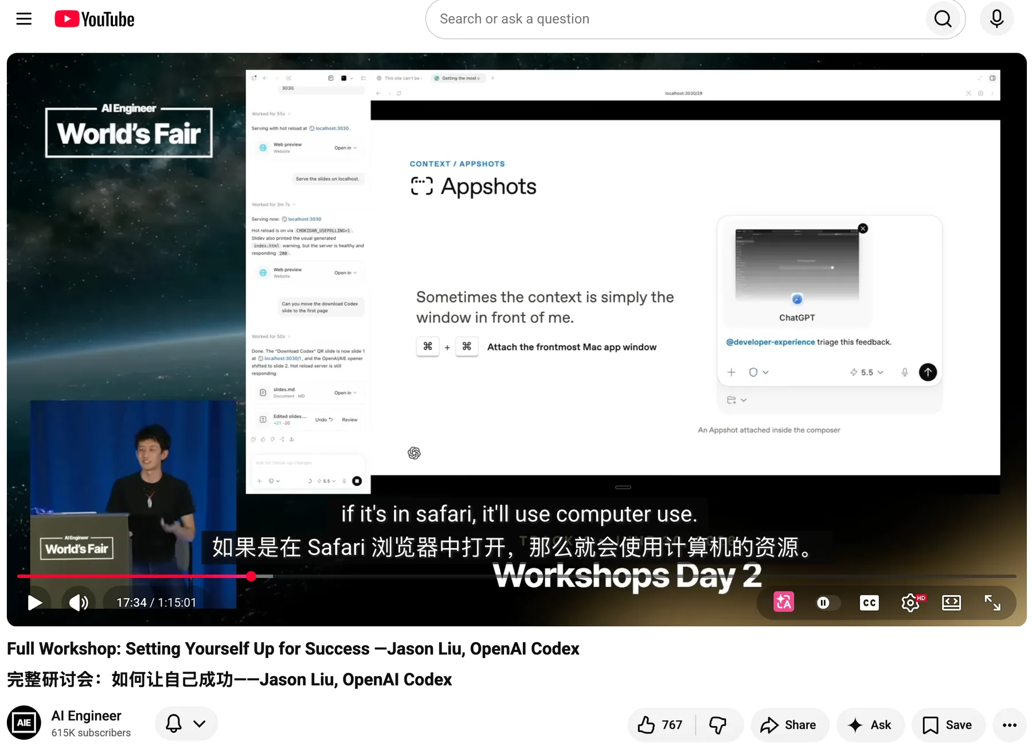The image size is (1032, 746).
Task: Open the YouTube guide hamburger menu
Action: pos(24,19)
